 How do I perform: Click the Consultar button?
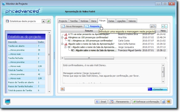click(x=157, y=89)
